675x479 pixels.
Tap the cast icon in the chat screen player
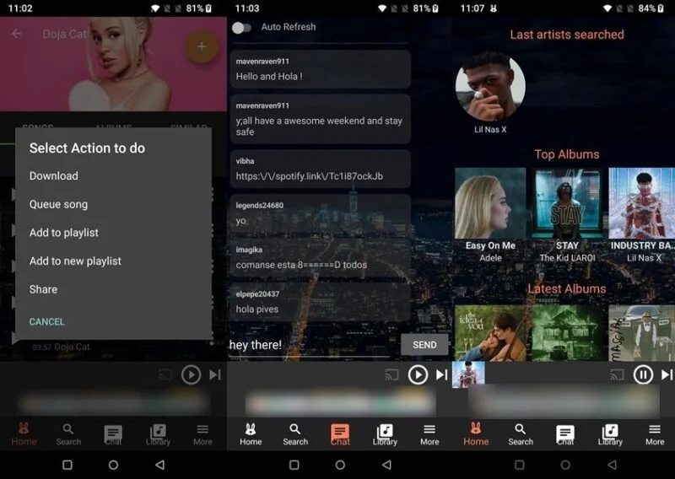click(391, 375)
